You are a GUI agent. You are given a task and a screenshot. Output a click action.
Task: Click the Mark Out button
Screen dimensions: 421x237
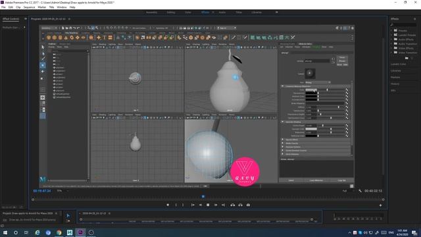183,205
